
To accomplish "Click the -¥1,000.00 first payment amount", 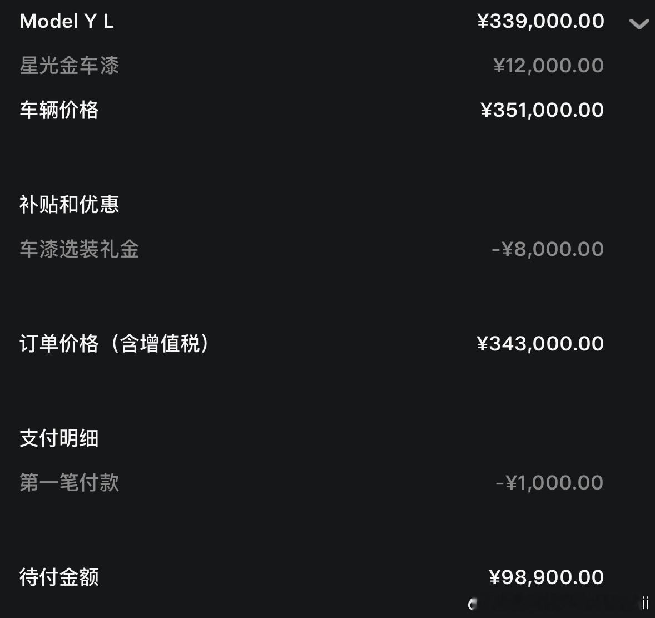I will point(549,483).
